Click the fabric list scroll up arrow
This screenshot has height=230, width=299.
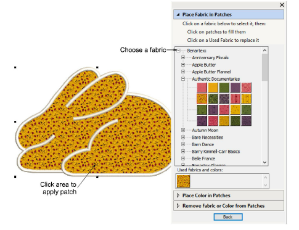click(264, 51)
